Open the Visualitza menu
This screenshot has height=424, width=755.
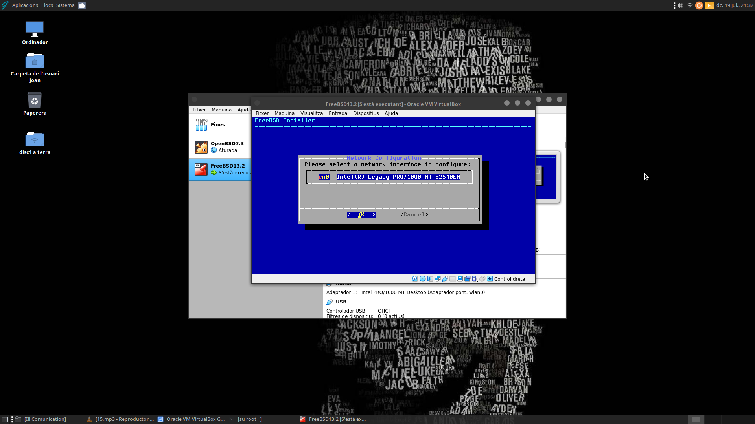coord(311,113)
